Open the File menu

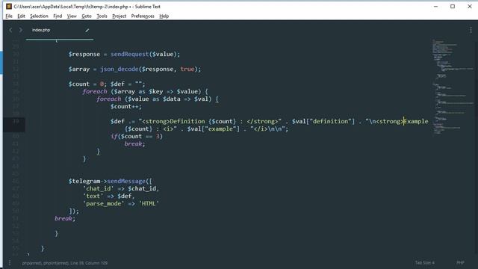9,16
